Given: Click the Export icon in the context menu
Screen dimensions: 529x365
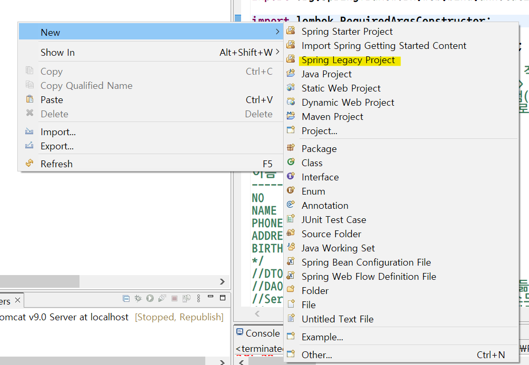Looking at the screenshot, I should pos(29,145).
